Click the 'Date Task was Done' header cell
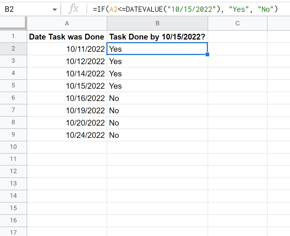The width and height of the screenshot is (290, 236). (x=67, y=37)
